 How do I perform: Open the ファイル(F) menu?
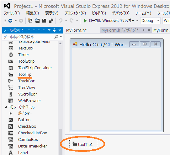12,13
